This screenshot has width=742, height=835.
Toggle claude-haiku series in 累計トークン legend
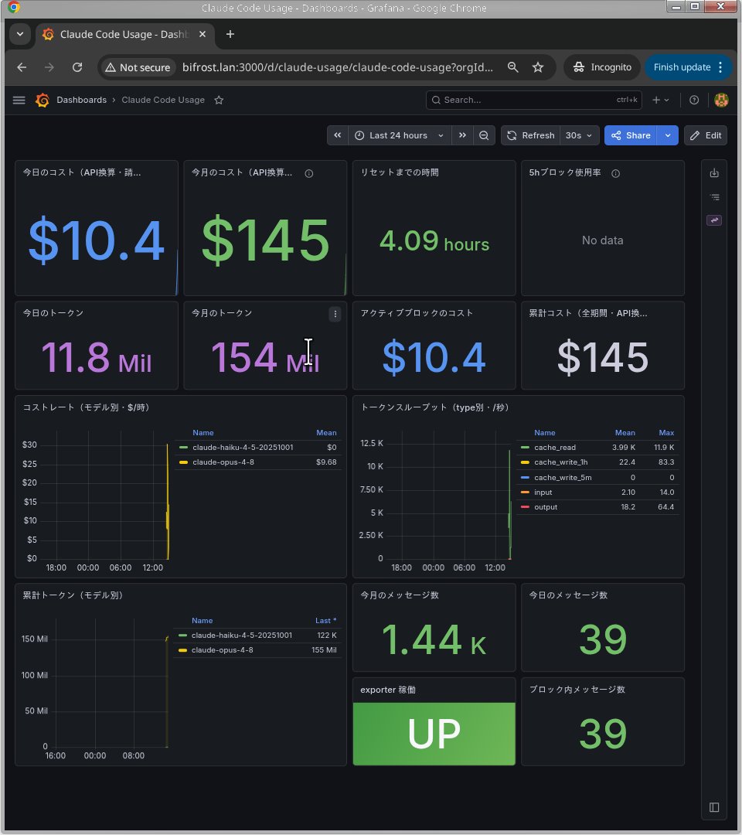click(242, 636)
